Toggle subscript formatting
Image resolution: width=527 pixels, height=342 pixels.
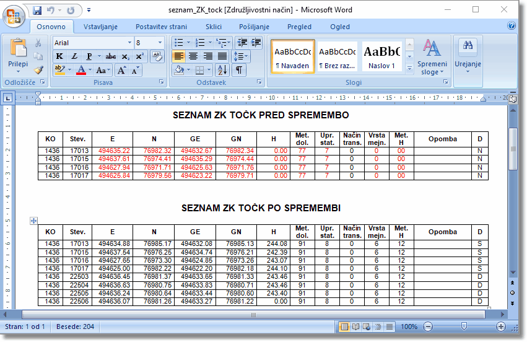click(125, 56)
